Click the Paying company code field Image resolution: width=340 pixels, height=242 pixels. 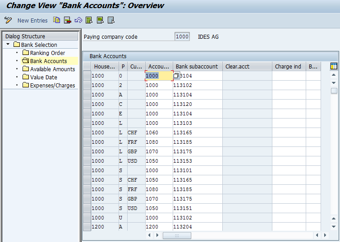coord(182,37)
